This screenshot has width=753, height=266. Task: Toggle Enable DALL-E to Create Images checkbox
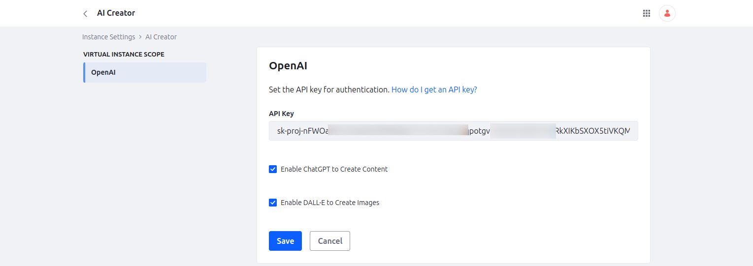click(273, 203)
